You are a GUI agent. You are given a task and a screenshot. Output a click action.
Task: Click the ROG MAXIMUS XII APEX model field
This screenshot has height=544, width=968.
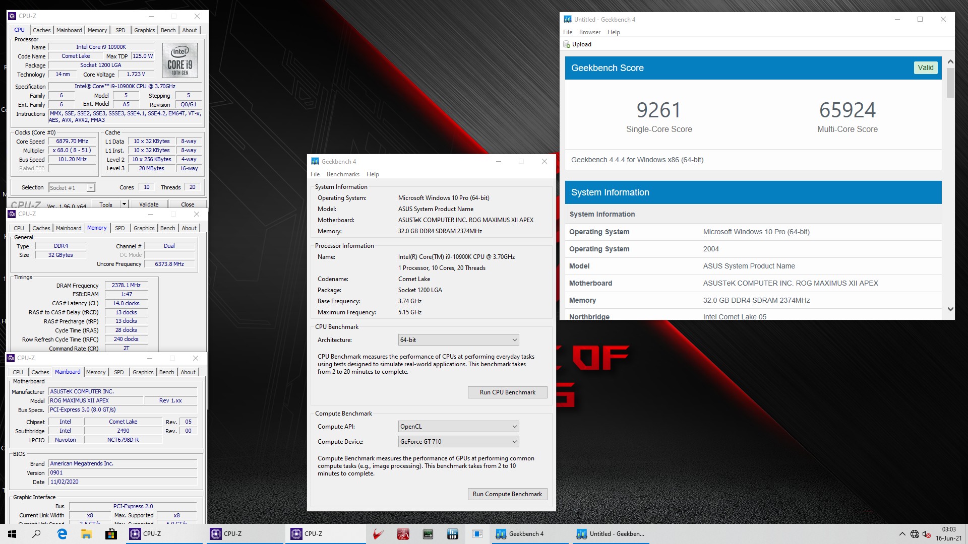click(x=95, y=401)
